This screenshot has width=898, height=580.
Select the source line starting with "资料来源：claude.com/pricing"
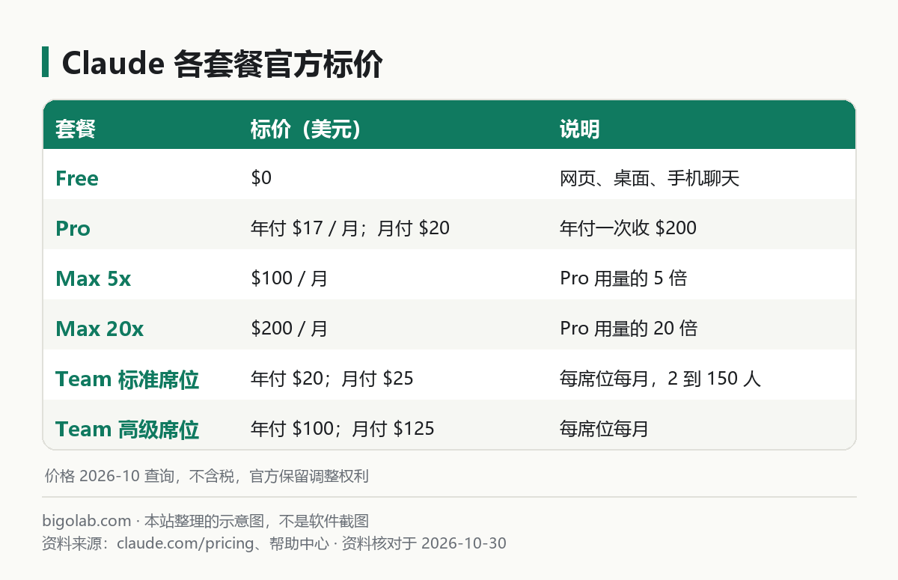pos(275,543)
